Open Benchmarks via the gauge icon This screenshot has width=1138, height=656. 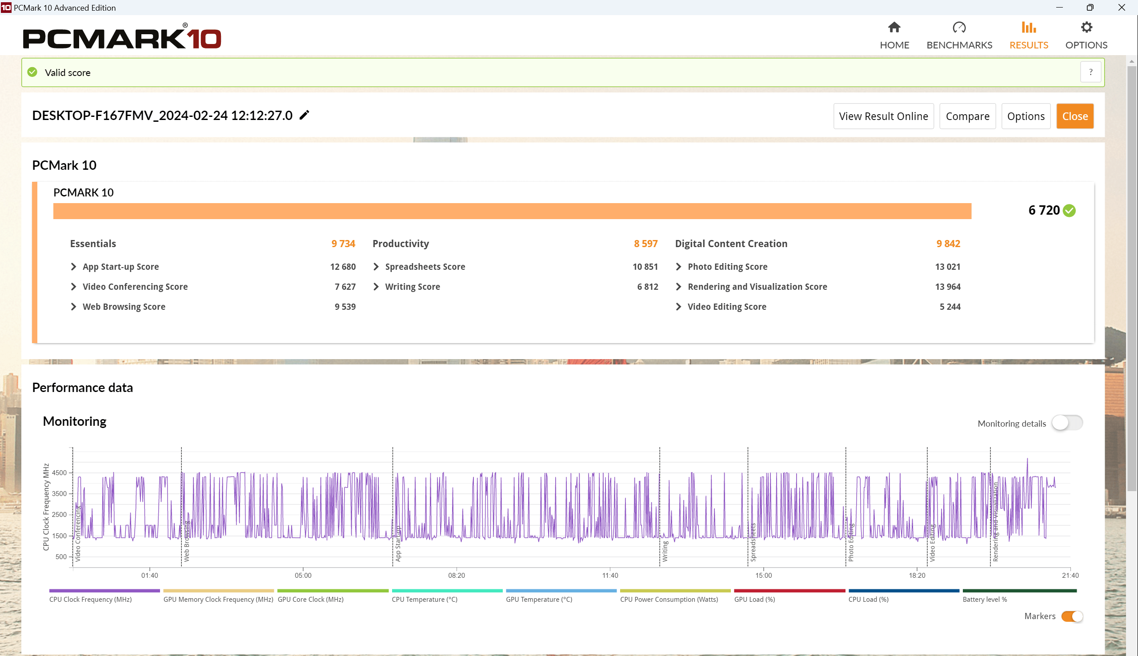tap(959, 28)
